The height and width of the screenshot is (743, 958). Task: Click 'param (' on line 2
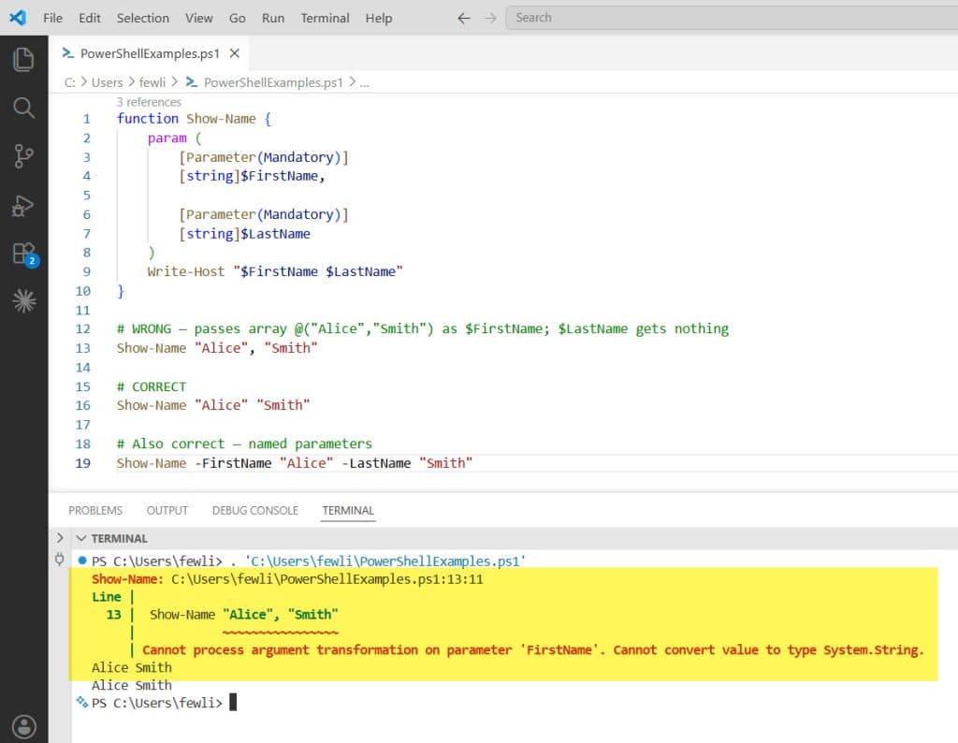174,138
